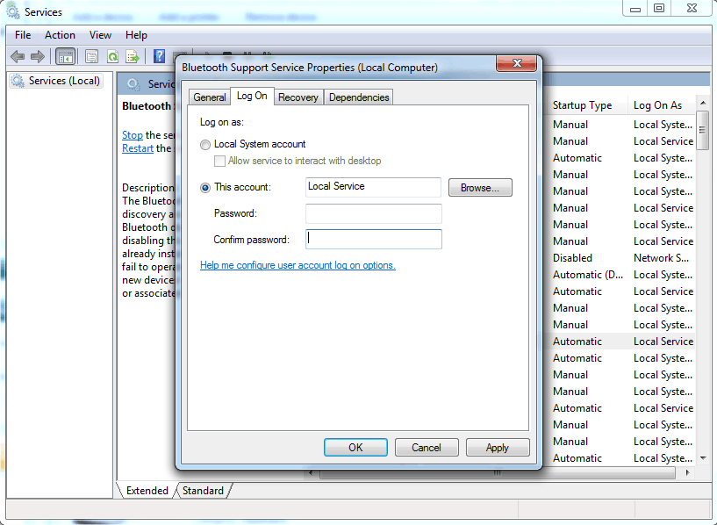Switch to the Log On tab
717x525 pixels.
(252, 96)
